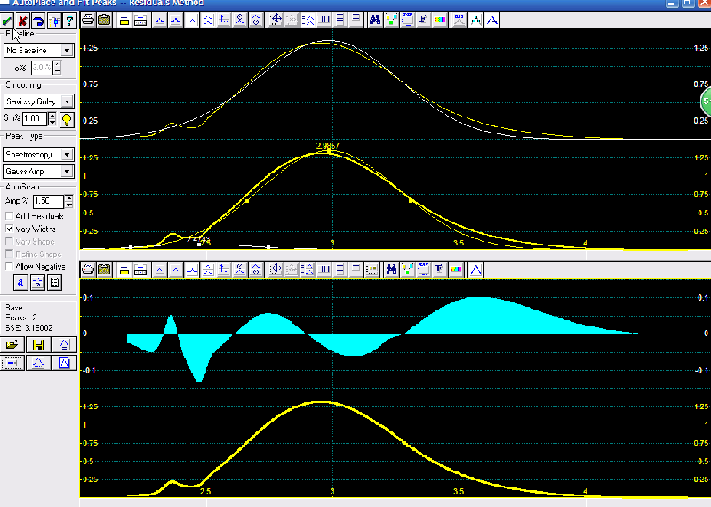This screenshot has width=711, height=507.
Task: Open the No Baseline dropdown
Action: (x=68, y=51)
